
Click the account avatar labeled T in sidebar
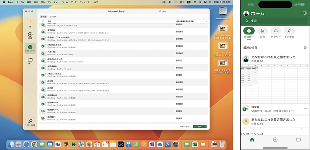click(x=30, y=22)
